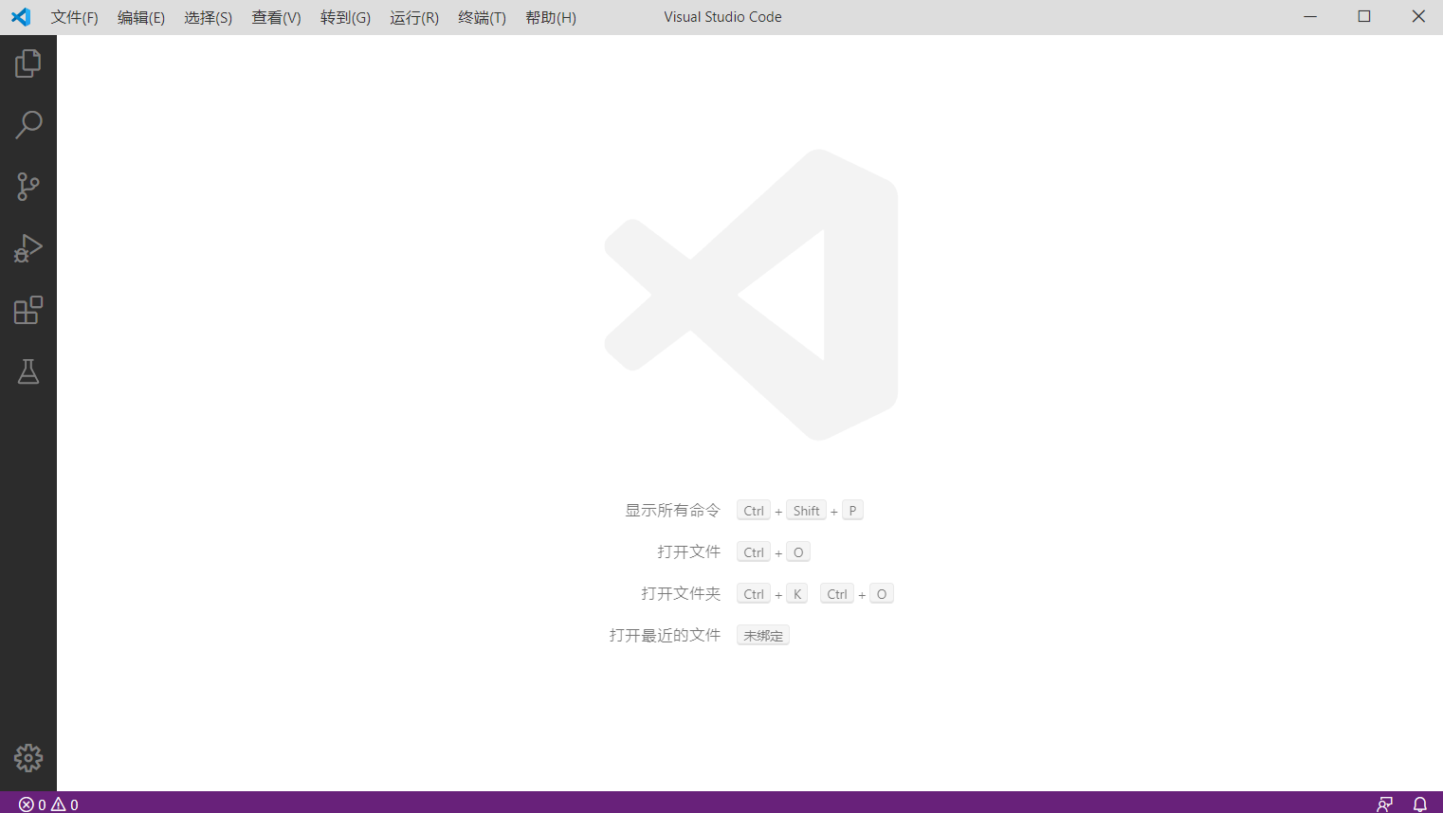The height and width of the screenshot is (813, 1443).
Task: Open the Extensions view icon
Action: (x=28, y=310)
